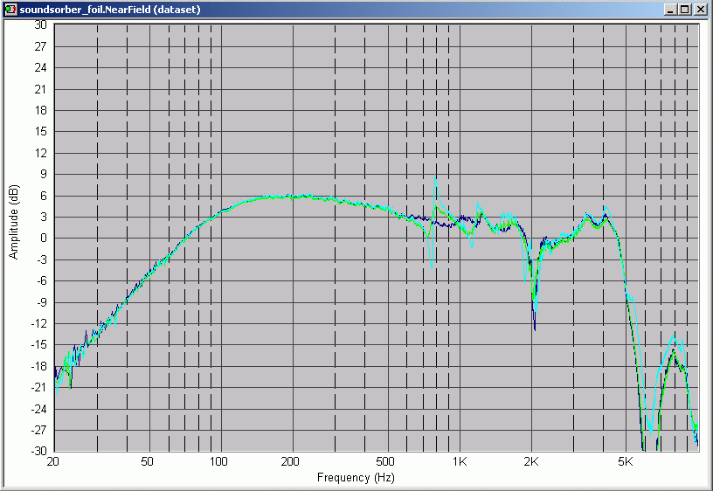
Task: Click the '-3' amplitude axis value
Action: point(41,259)
